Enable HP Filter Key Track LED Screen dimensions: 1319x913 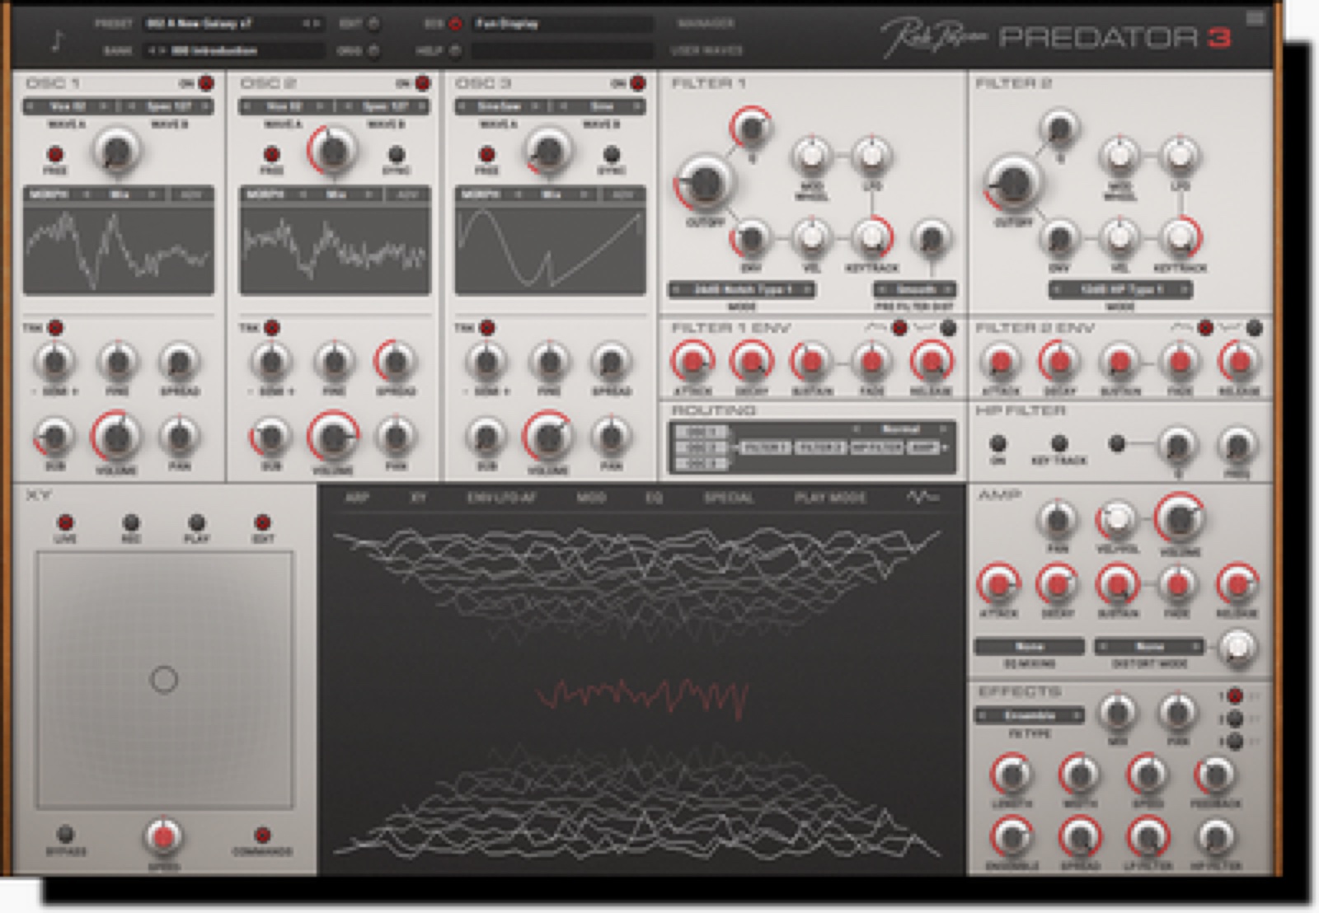[1059, 443]
